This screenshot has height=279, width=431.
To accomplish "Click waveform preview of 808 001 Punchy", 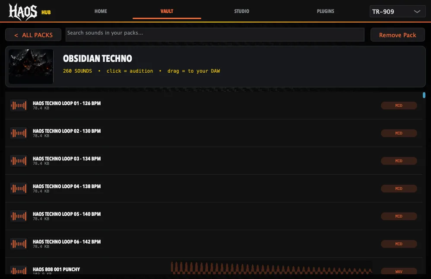I will [x=272, y=268].
